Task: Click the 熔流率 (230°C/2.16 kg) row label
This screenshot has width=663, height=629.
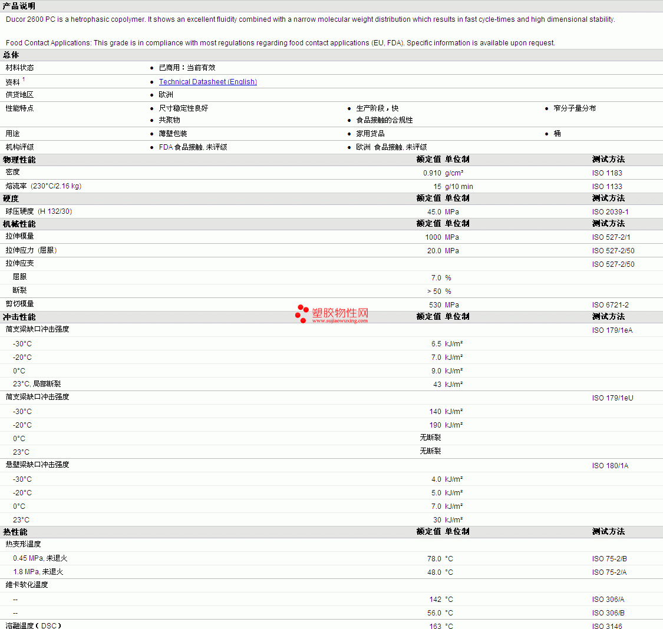Action: pos(43,186)
